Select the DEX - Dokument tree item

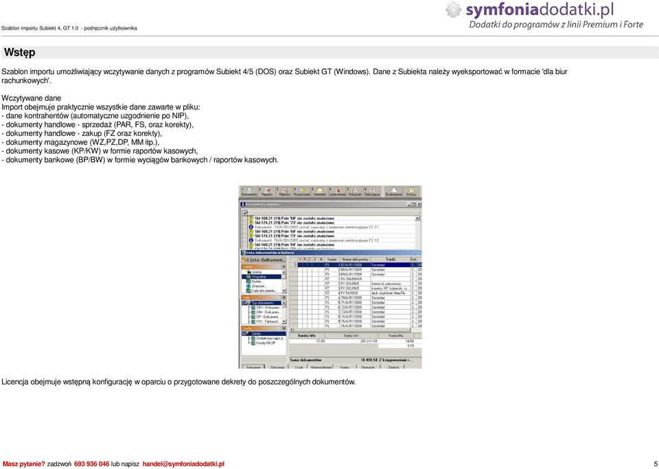[x=266, y=308]
